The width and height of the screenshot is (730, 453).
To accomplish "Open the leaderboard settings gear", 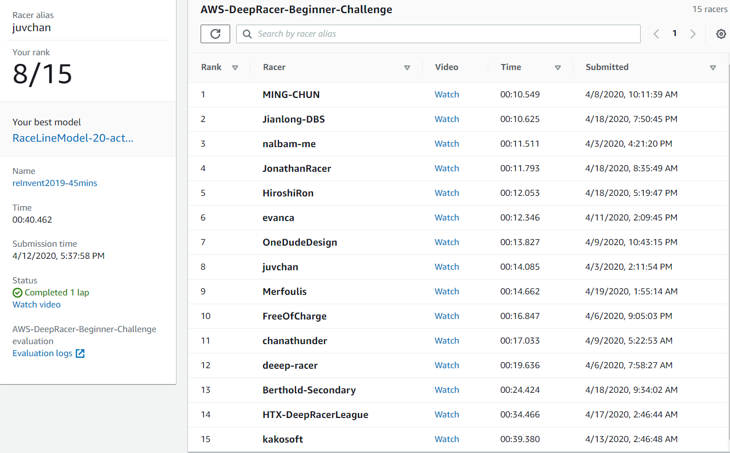I will (x=722, y=34).
